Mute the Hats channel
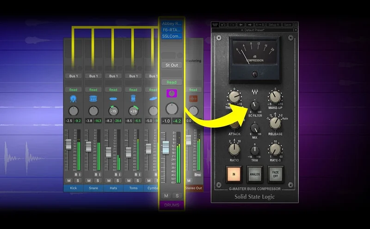Image resolution: width=370 pixels, height=229 pixels. click(x=109, y=181)
